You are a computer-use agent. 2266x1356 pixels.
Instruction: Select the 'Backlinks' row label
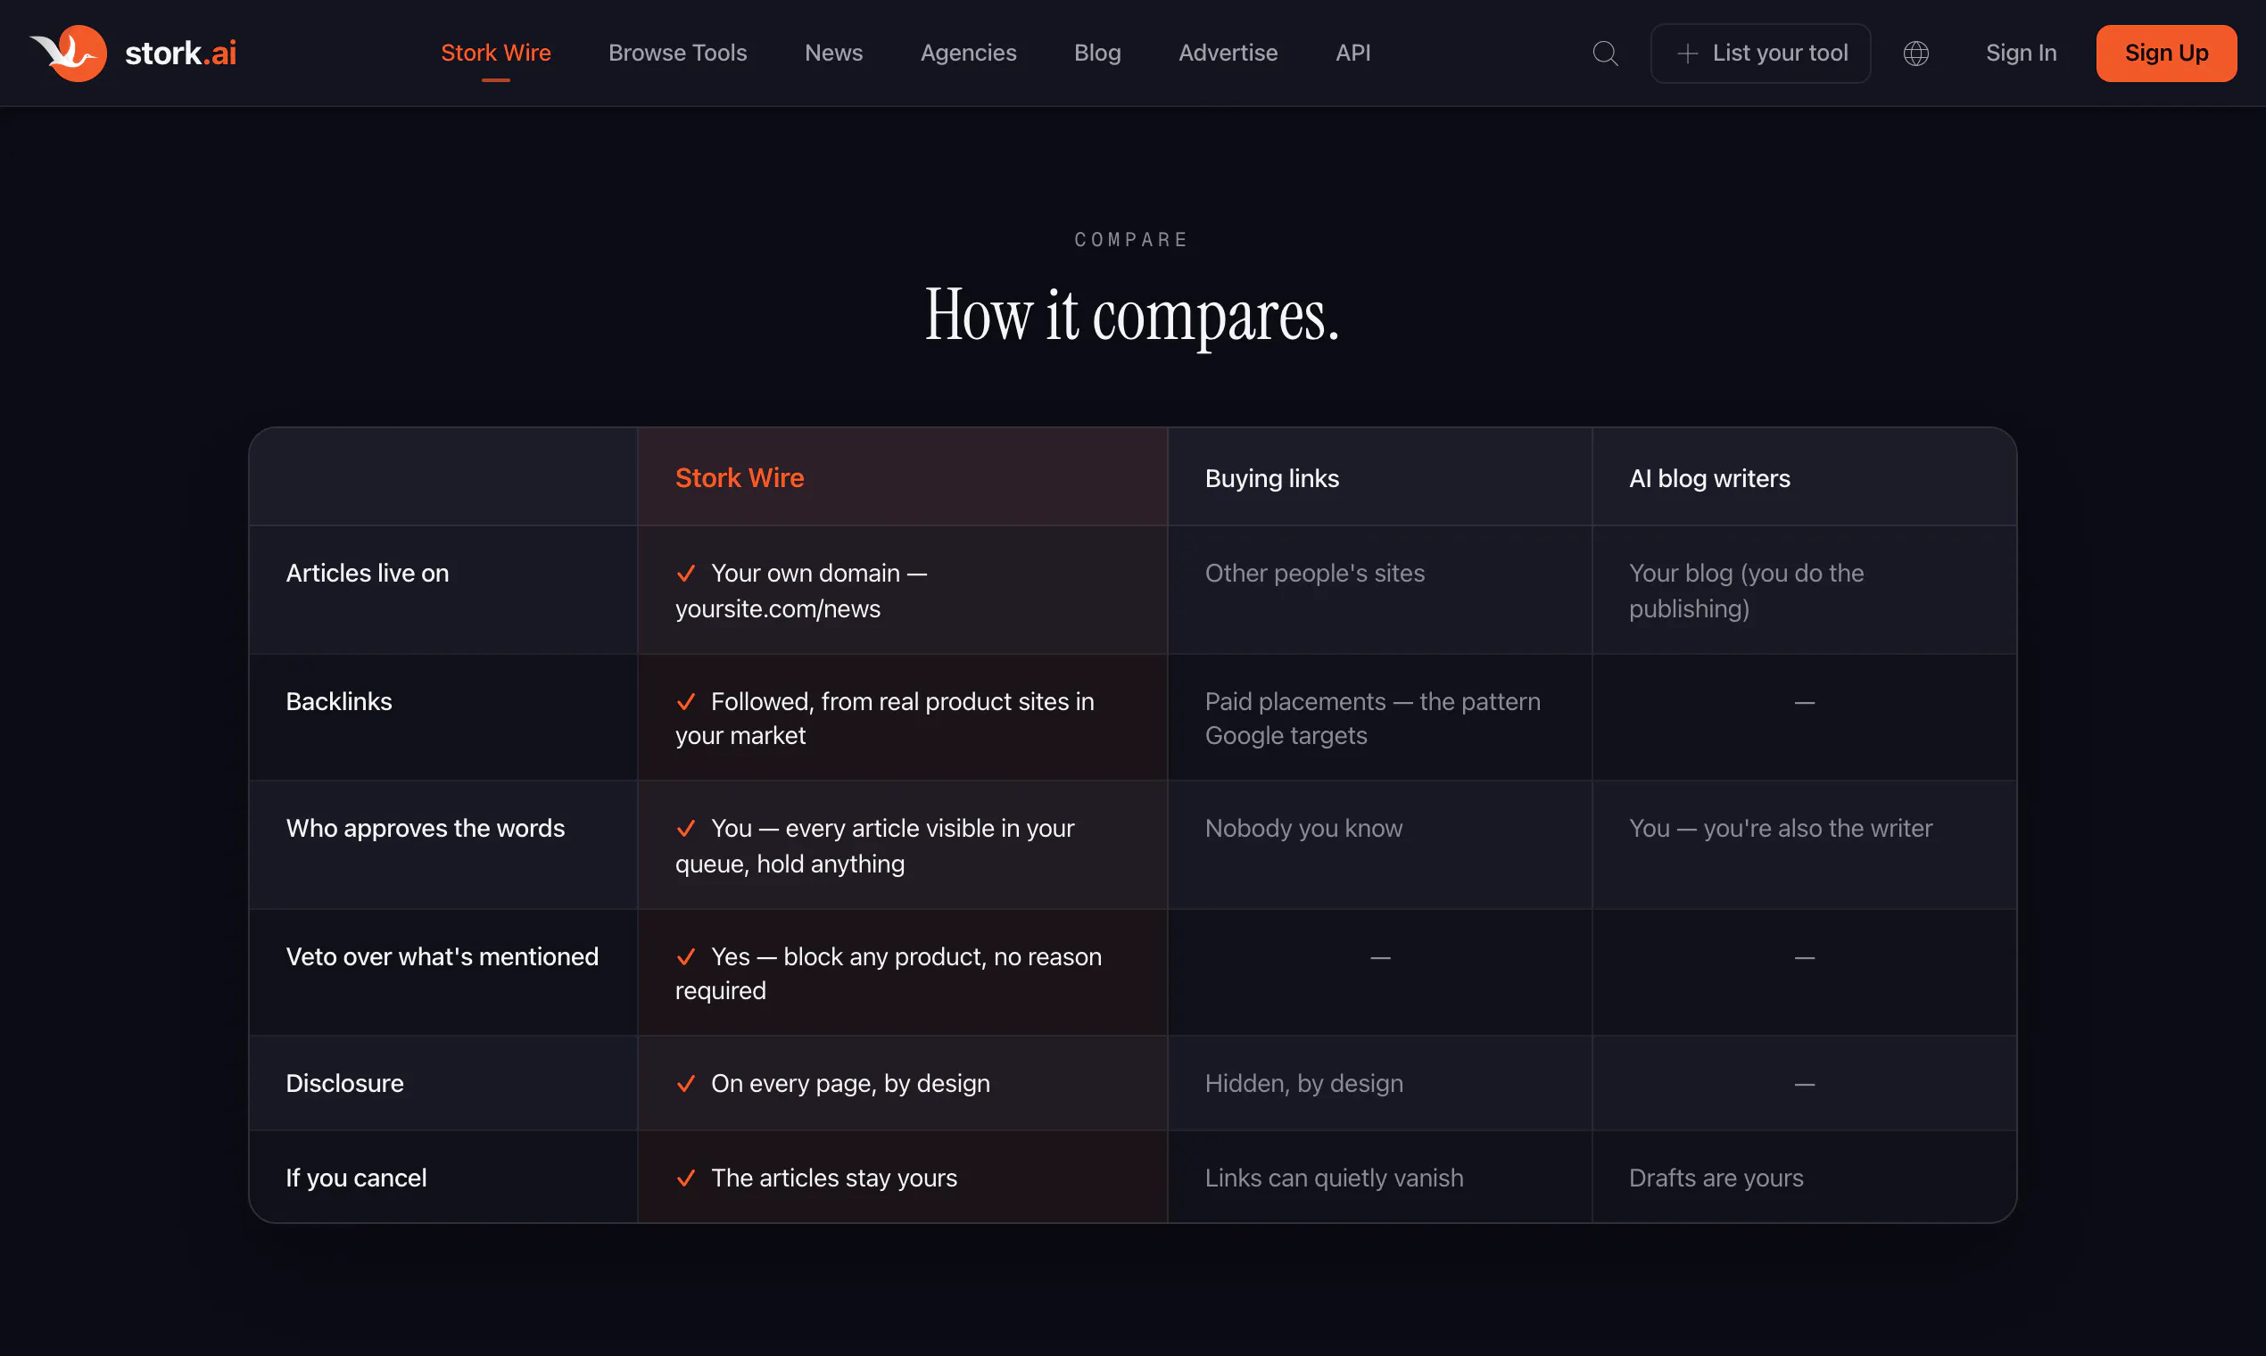click(339, 702)
